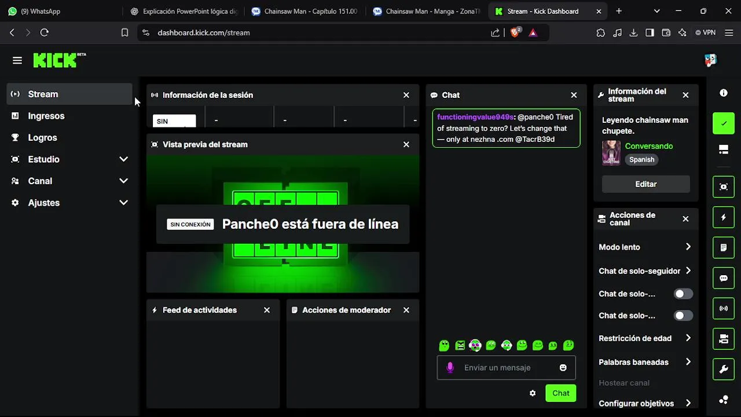Open Ingresos in the left navigation
741x417 pixels.
tap(69, 116)
